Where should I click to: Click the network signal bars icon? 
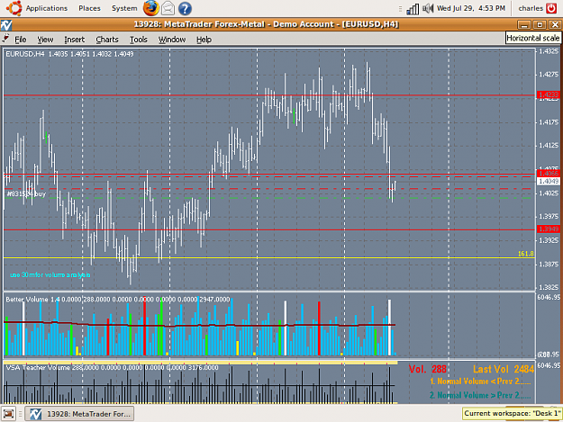(413, 9)
